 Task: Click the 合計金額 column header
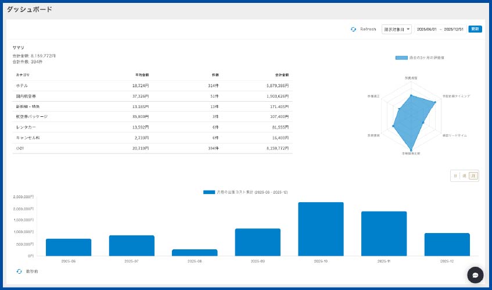(x=282, y=75)
